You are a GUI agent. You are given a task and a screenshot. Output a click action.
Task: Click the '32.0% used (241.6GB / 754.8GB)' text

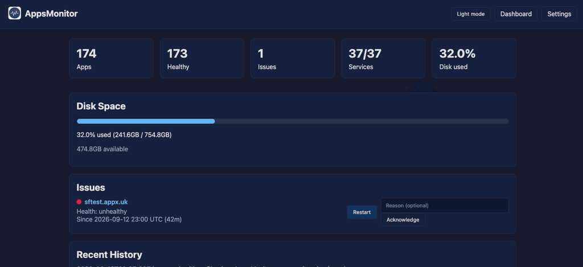pos(124,134)
